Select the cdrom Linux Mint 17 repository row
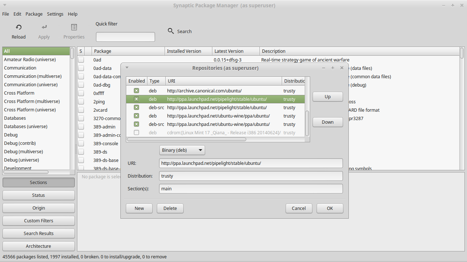467x262 pixels. 216,132
